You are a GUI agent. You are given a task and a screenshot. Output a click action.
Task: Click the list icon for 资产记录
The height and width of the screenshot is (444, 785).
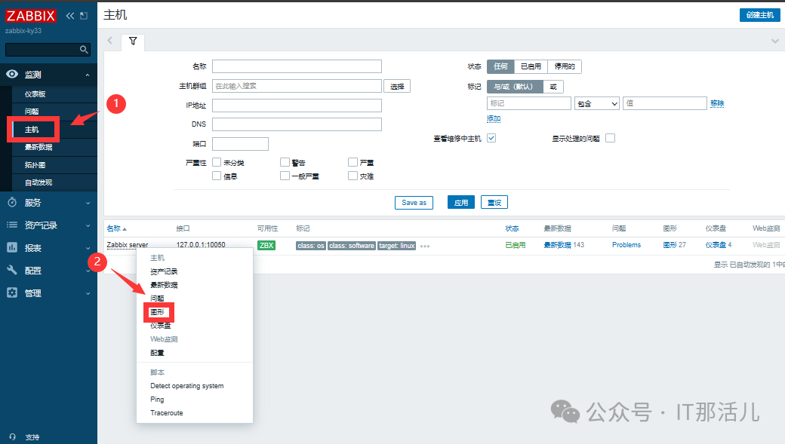coord(12,225)
